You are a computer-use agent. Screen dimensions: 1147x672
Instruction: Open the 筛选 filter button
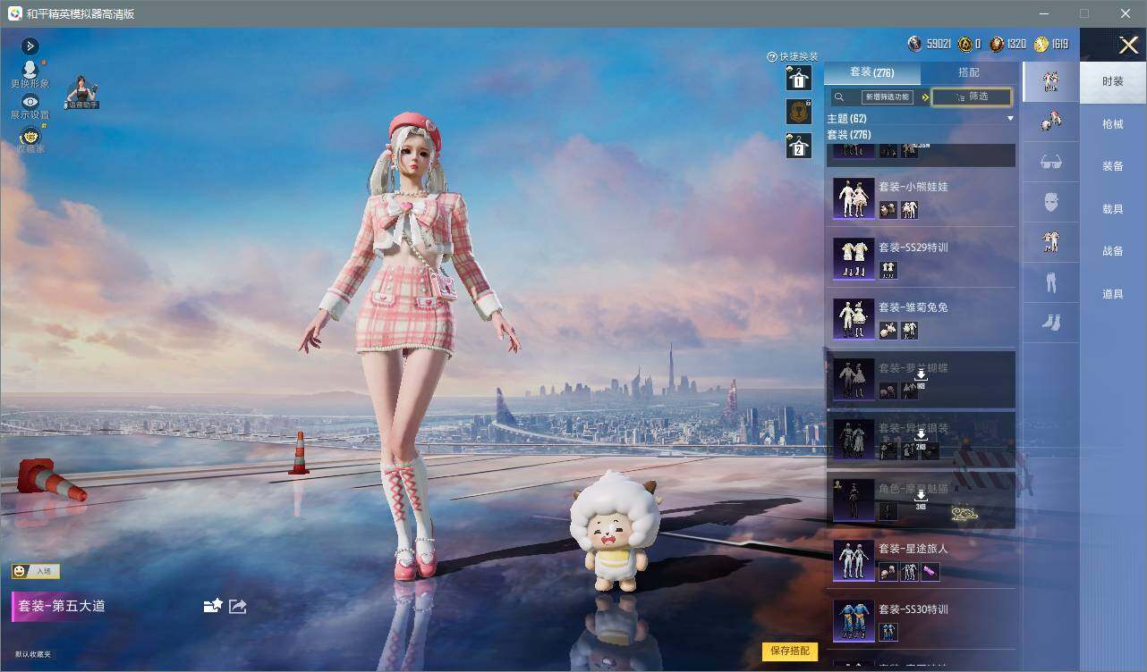click(x=972, y=97)
